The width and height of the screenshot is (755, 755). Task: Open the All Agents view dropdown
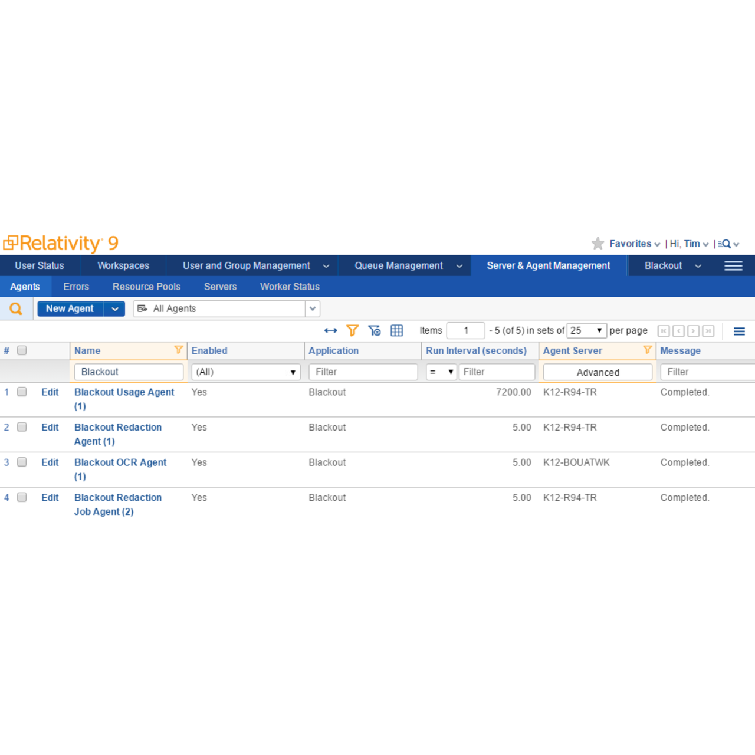pos(313,308)
